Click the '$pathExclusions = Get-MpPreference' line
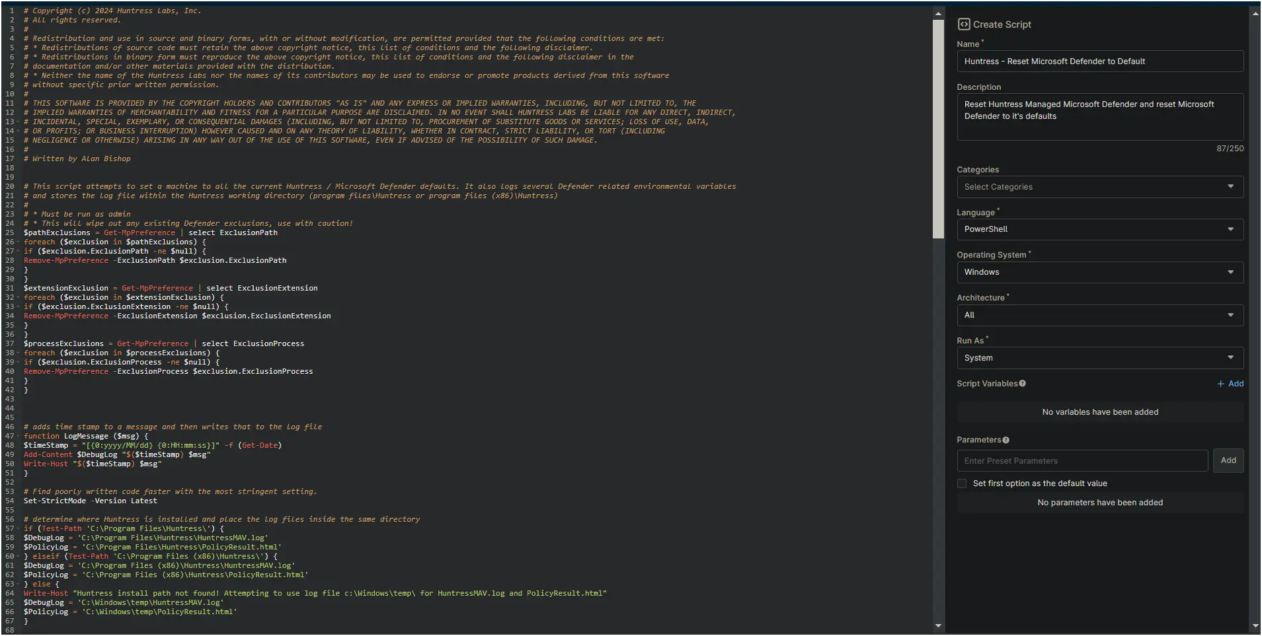This screenshot has width=1262, height=636. coord(151,232)
